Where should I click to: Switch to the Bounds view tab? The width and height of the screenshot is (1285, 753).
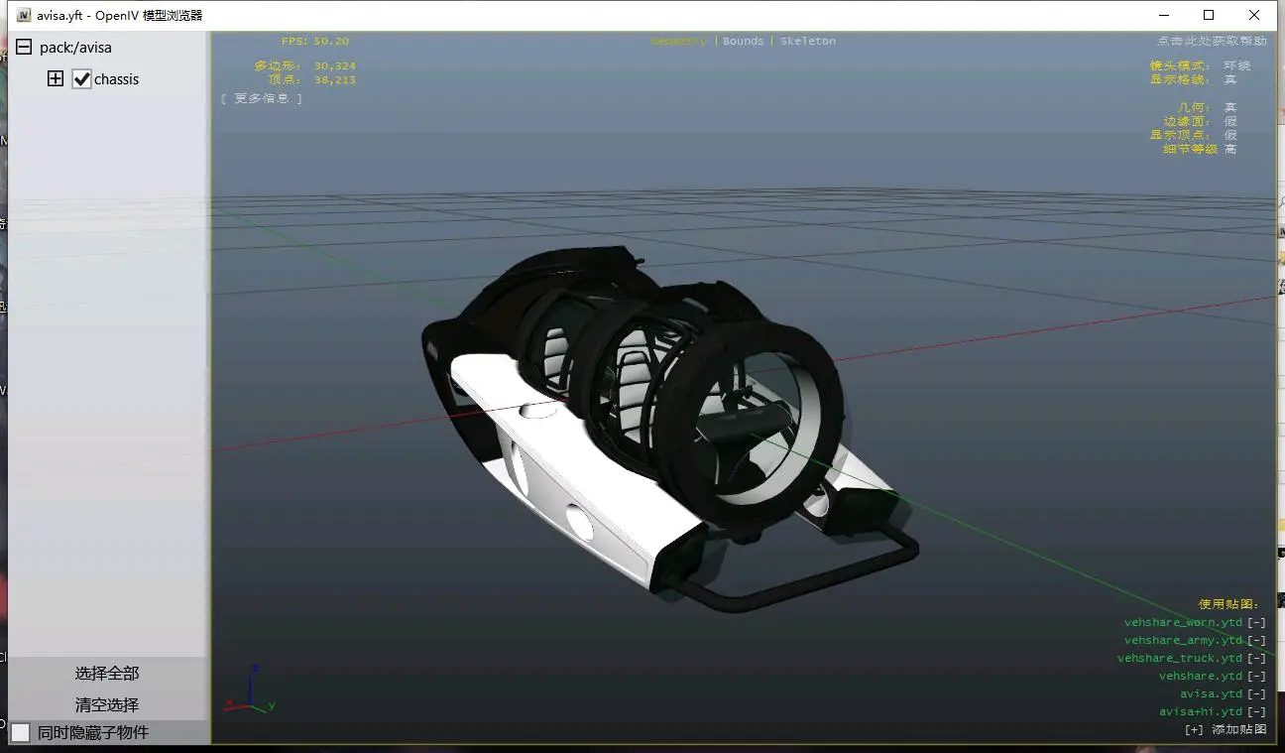[x=743, y=42]
